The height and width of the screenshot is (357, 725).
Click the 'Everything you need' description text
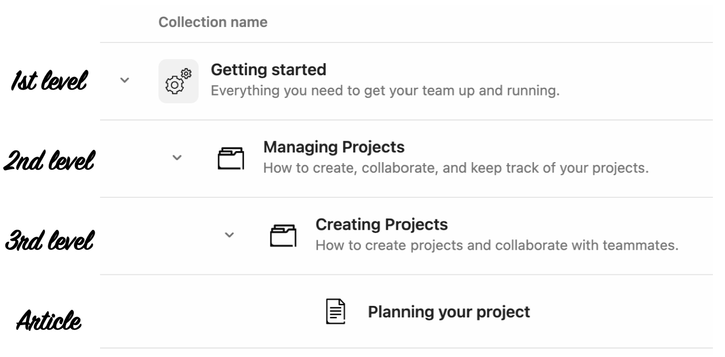pyautogui.click(x=385, y=91)
